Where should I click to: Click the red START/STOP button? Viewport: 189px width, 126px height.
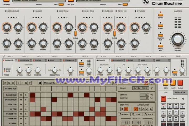pos(163,99)
